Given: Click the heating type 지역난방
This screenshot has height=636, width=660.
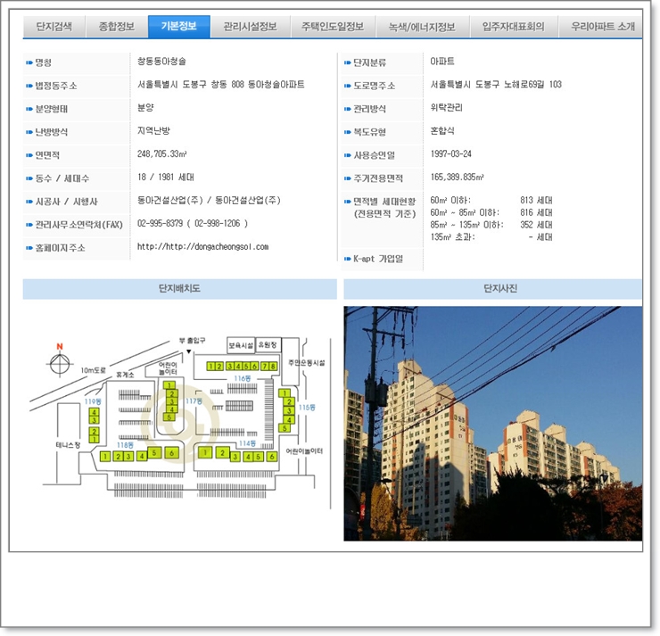Looking at the screenshot, I should [153, 131].
